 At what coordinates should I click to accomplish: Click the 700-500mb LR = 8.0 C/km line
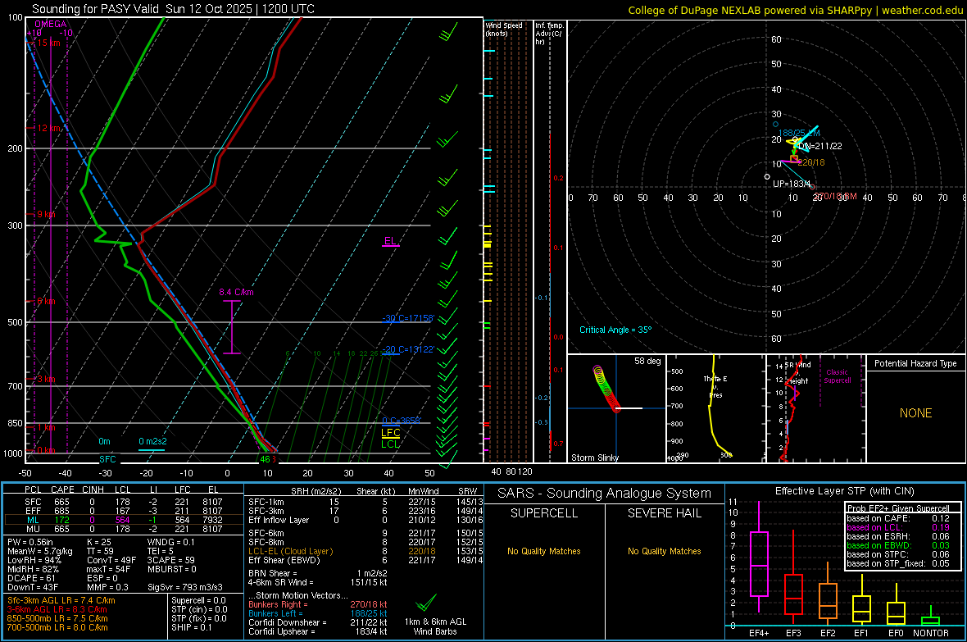click(57, 627)
